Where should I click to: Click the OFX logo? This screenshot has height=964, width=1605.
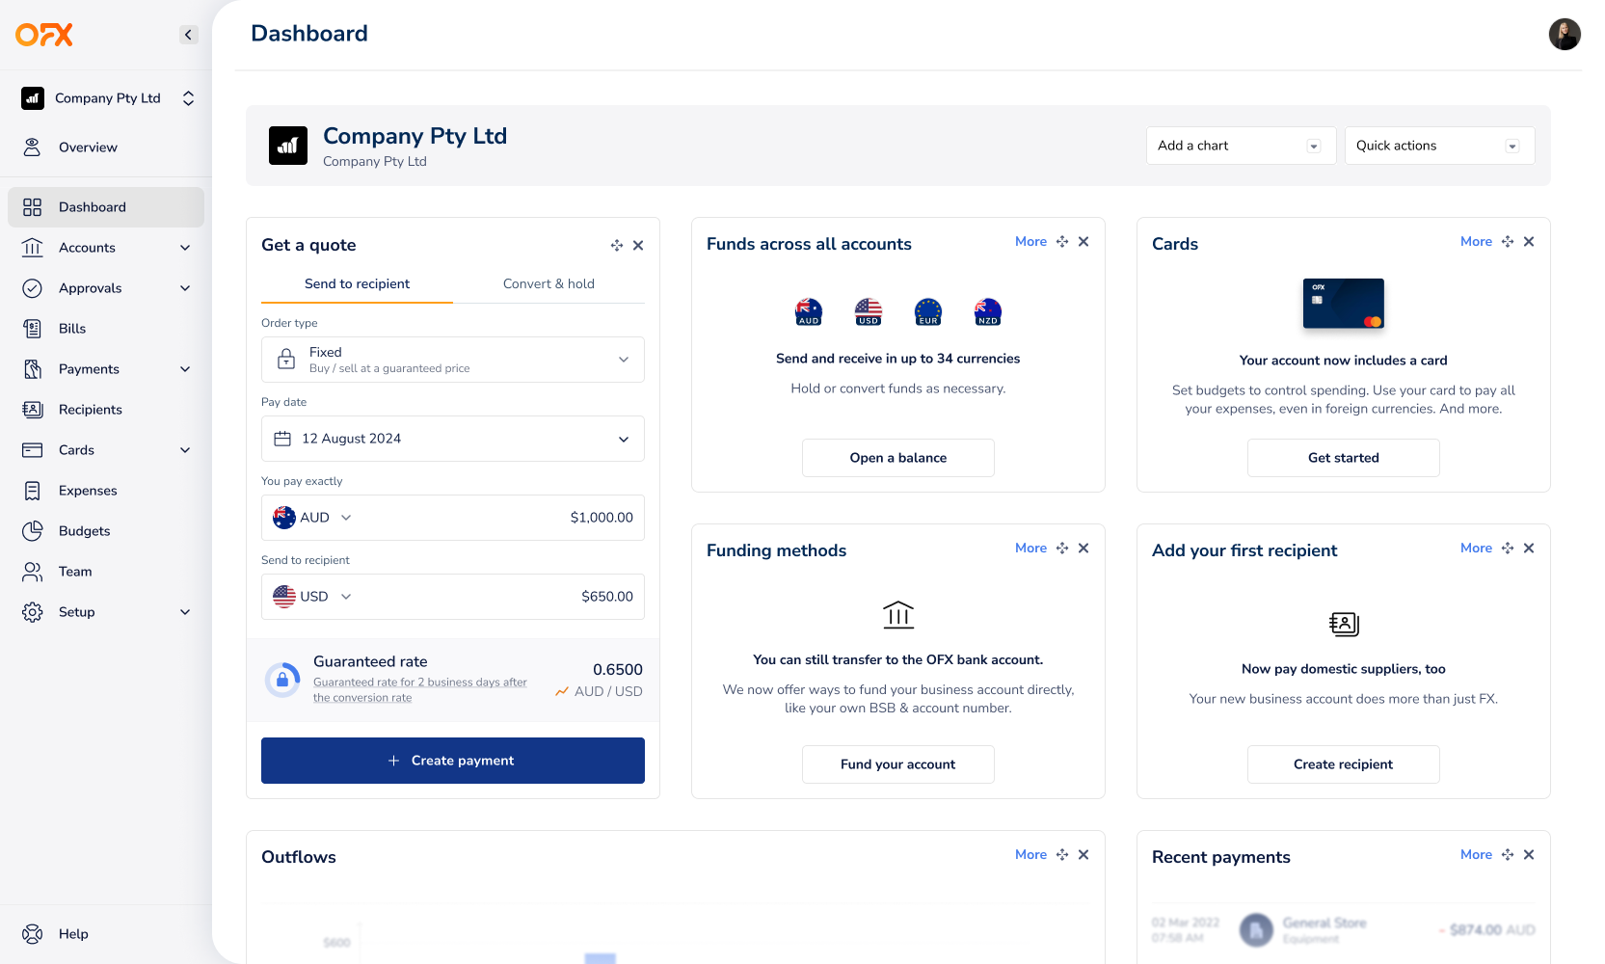(43, 34)
